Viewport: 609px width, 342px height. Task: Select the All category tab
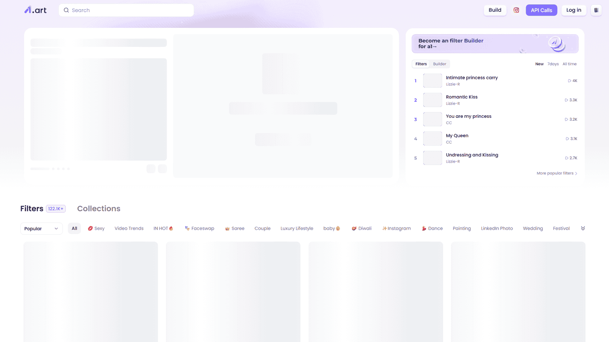[74, 228]
